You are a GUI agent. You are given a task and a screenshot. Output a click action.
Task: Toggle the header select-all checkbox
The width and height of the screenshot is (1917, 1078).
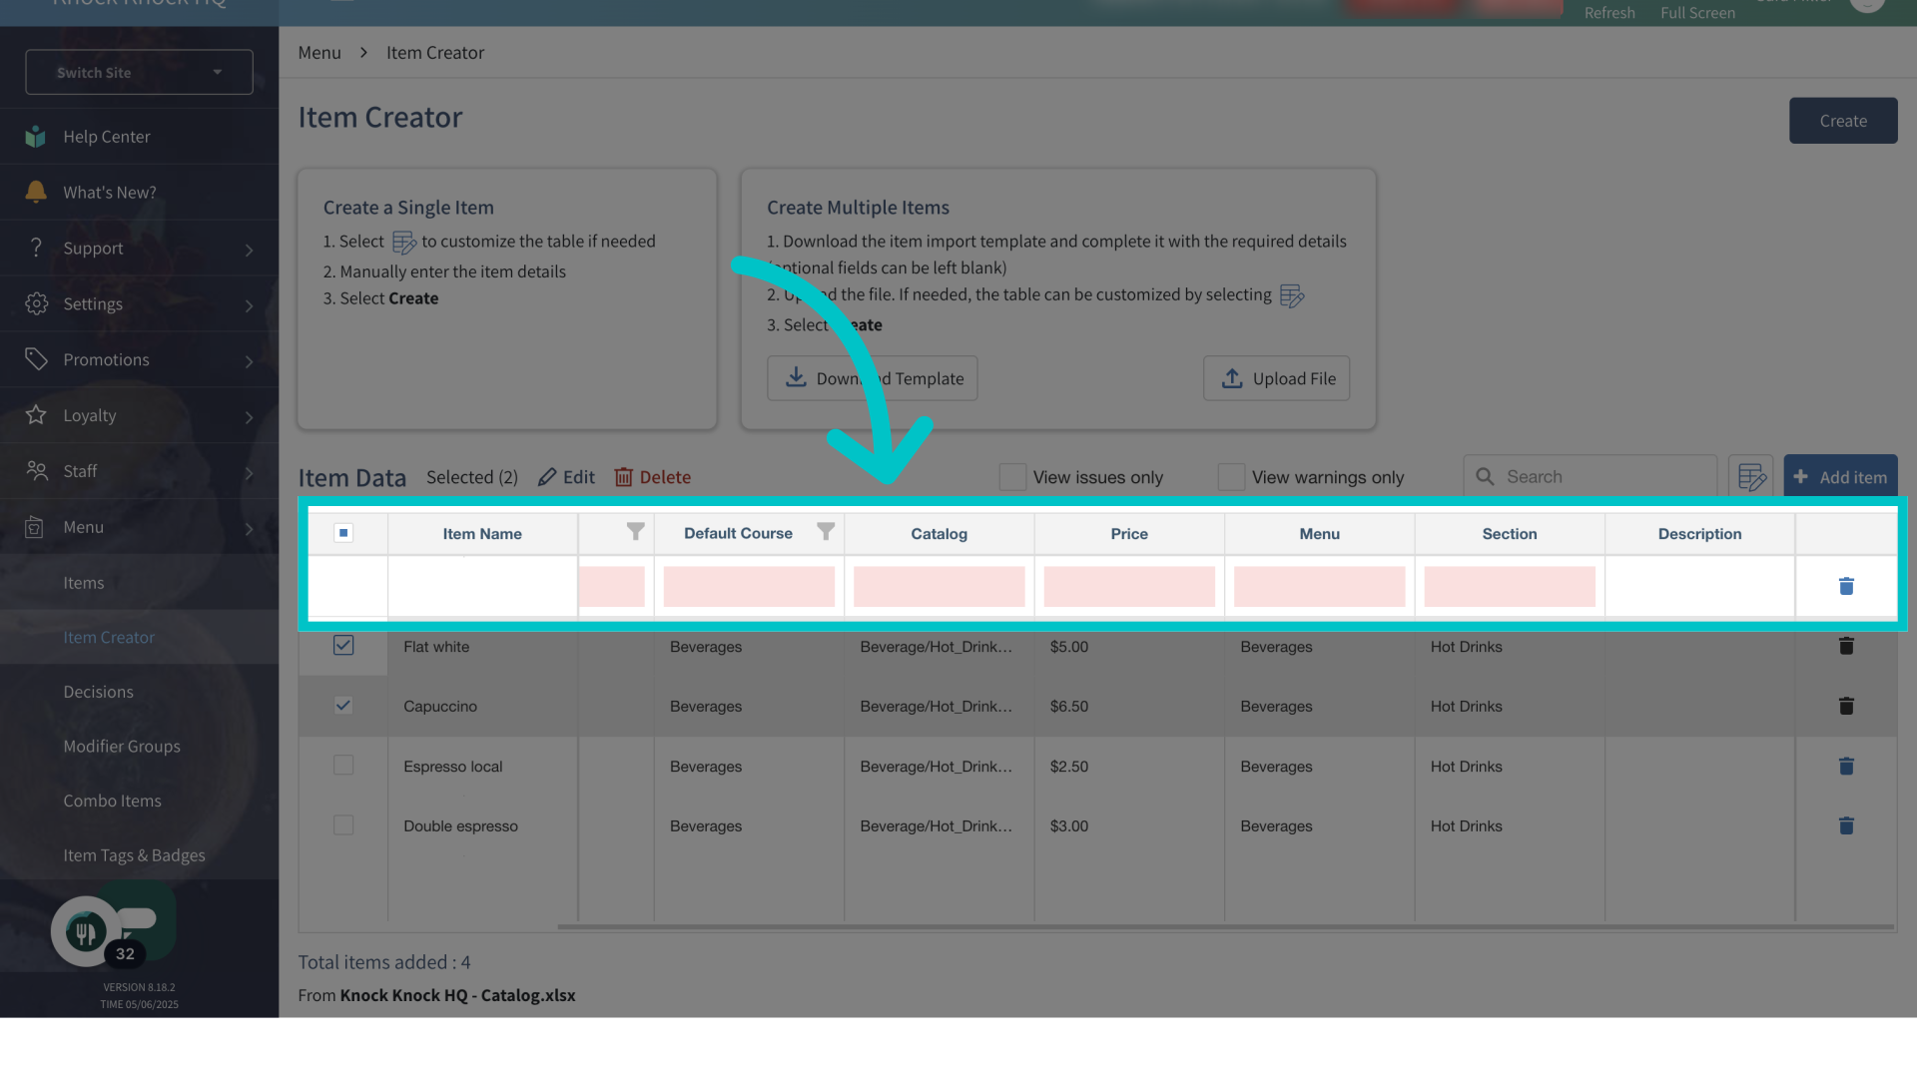(x=343, y=533)
